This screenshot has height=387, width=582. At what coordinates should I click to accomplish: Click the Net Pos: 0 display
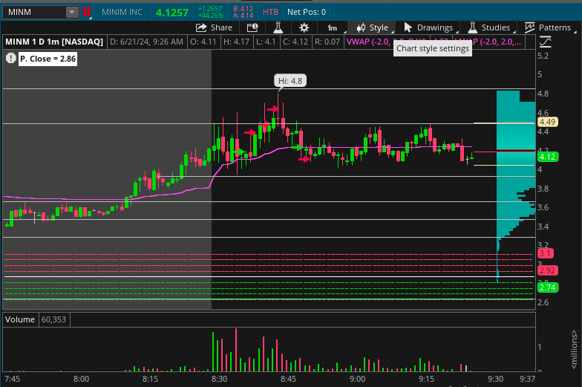[306, 12]
